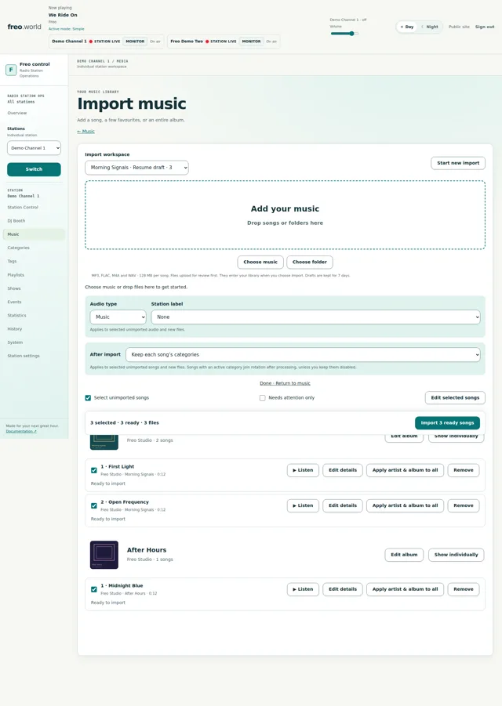
Task: Remove Open Frequency from import
Action: (464, 505)
